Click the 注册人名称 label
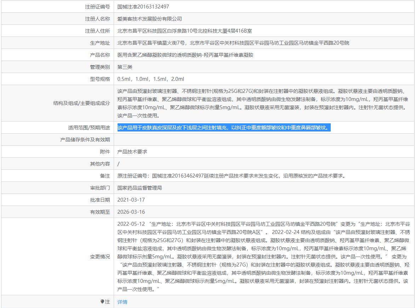Screen dimensions: 415x308 click(97, 19)
